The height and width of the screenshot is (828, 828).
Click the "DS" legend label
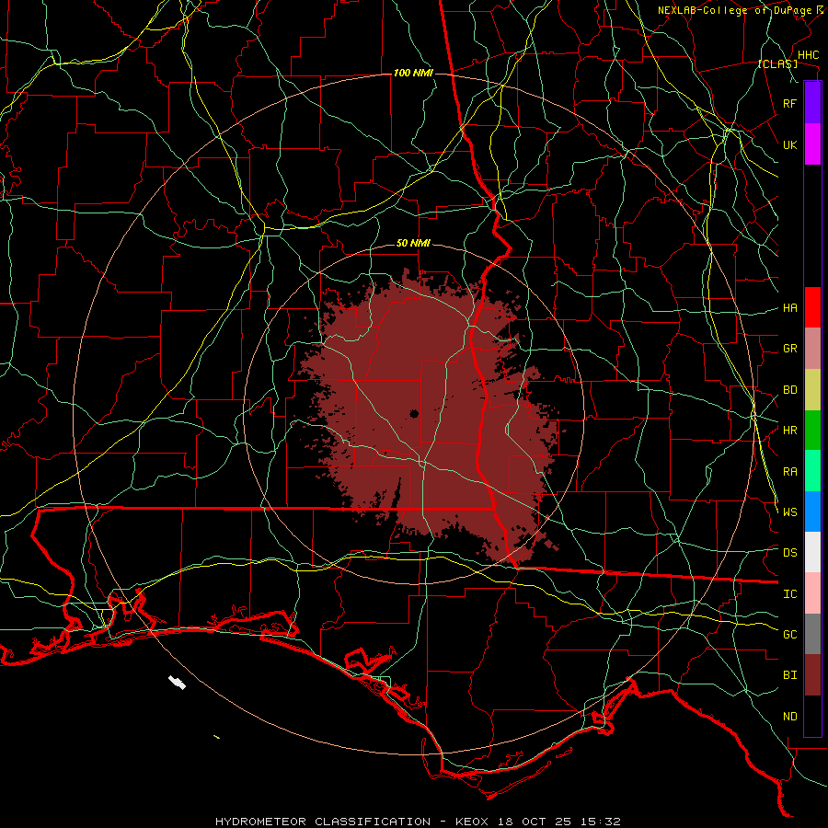[790, 553]
